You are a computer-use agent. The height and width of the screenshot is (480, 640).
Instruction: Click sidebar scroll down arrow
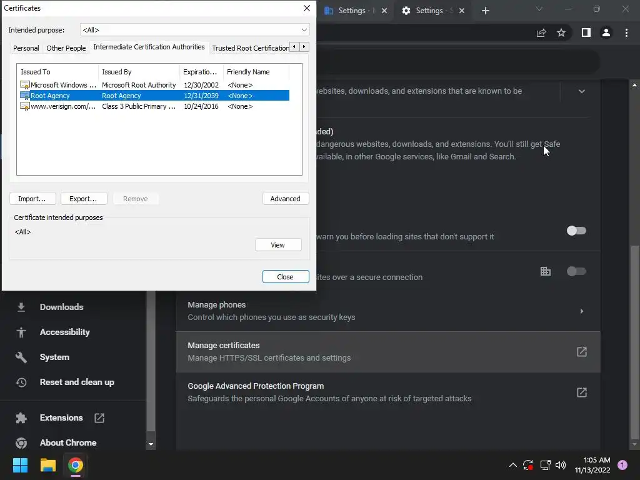(151, 444)
